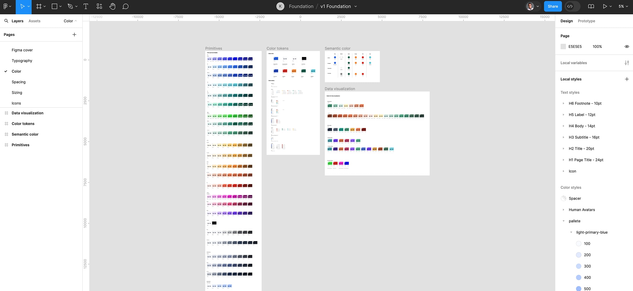Open Frame tool options dropdown
633x291 pixels.
[45, 6]
